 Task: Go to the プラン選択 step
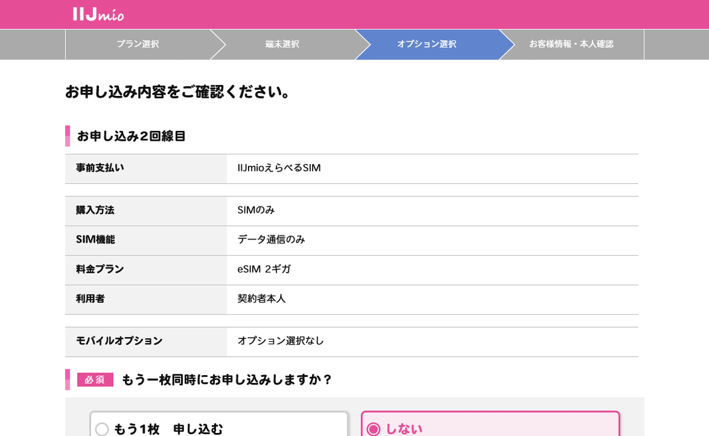pyautogui.click(x=137, y=44)
